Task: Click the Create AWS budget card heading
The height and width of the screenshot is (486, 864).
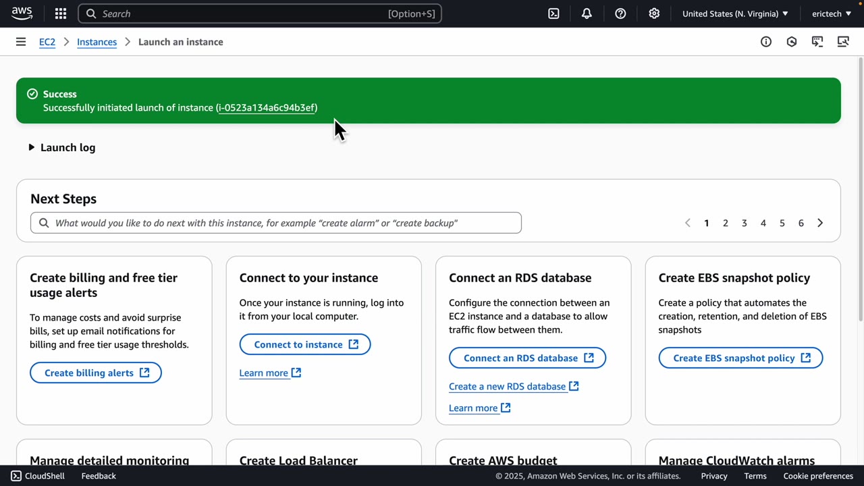Action: pyautogui.click(x=503, y=460)
